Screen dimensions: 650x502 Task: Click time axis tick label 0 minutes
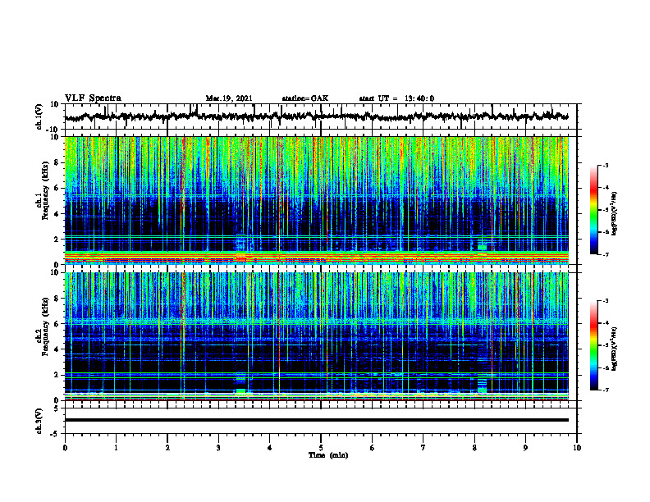tap(65, 448)
